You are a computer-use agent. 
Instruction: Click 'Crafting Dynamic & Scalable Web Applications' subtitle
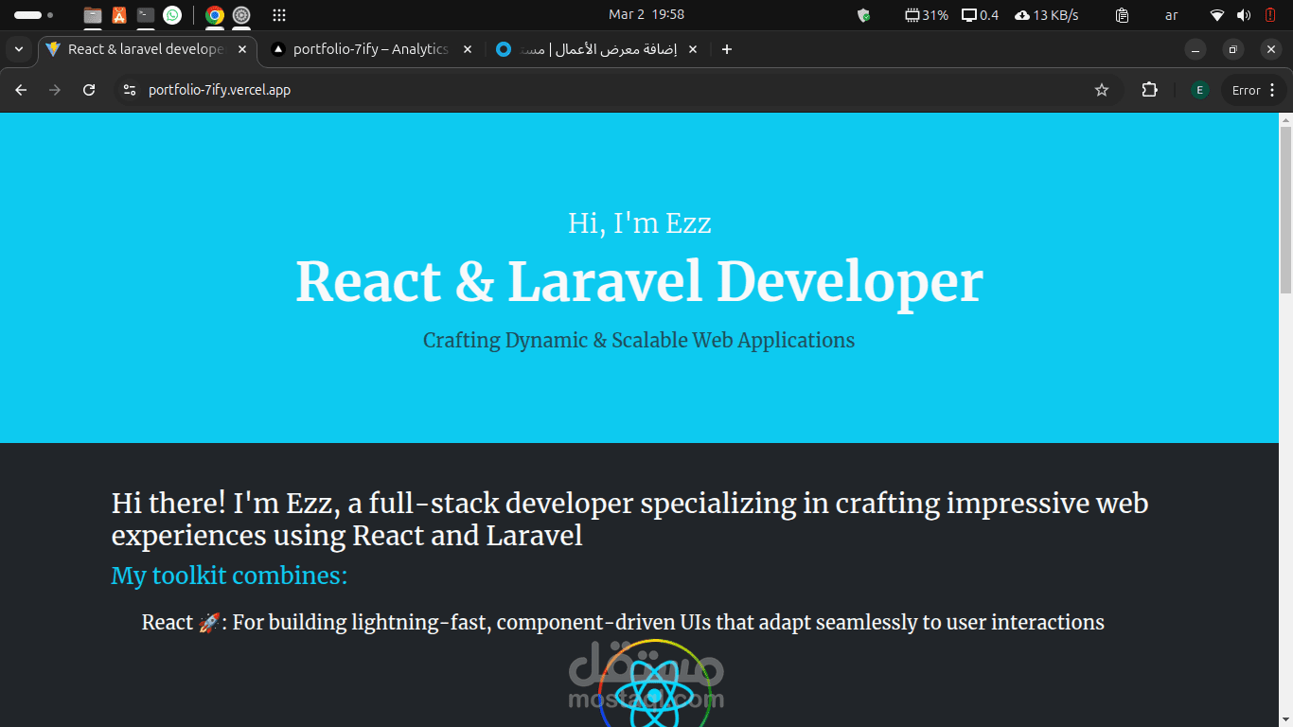(x=639, y=340)
